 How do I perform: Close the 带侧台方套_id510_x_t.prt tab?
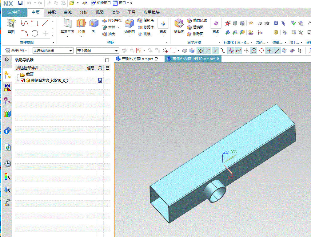[x=218, y=59]
